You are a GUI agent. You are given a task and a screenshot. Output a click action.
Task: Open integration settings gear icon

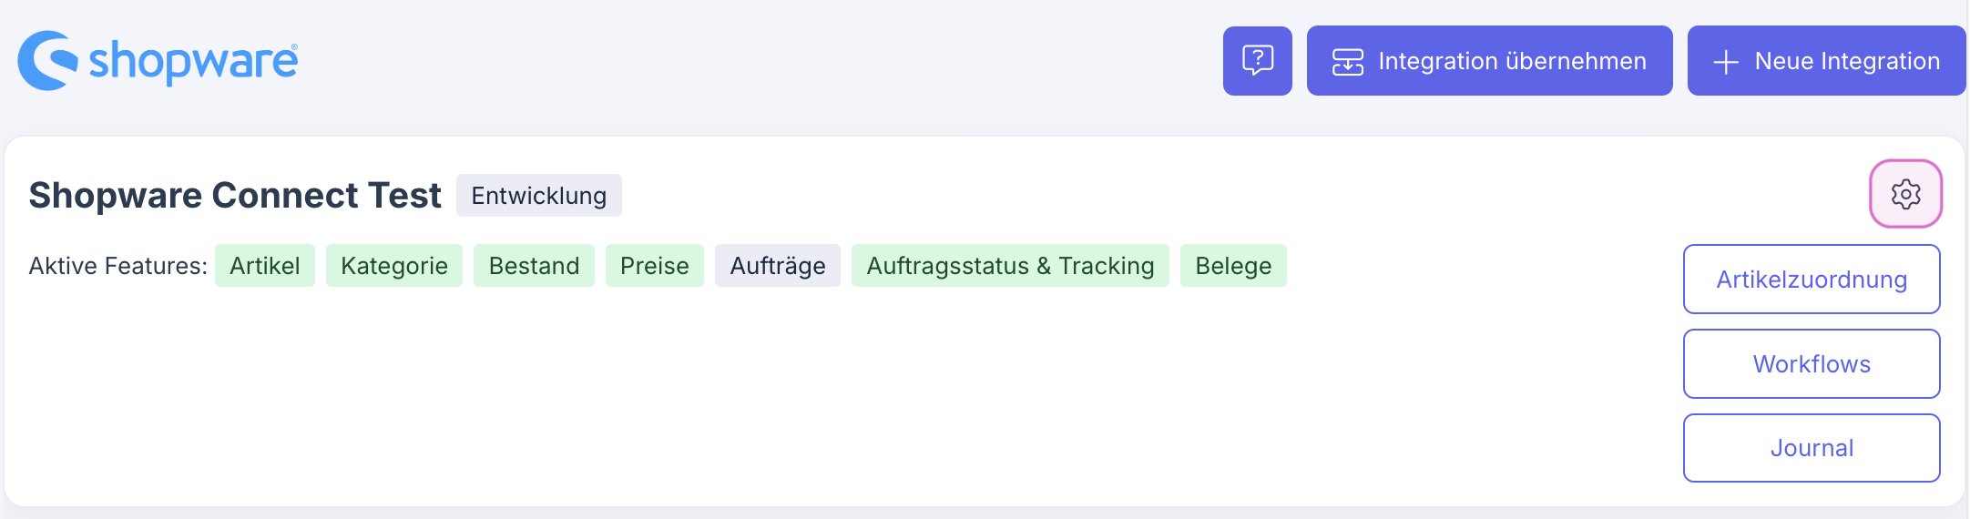(1905, 194)
